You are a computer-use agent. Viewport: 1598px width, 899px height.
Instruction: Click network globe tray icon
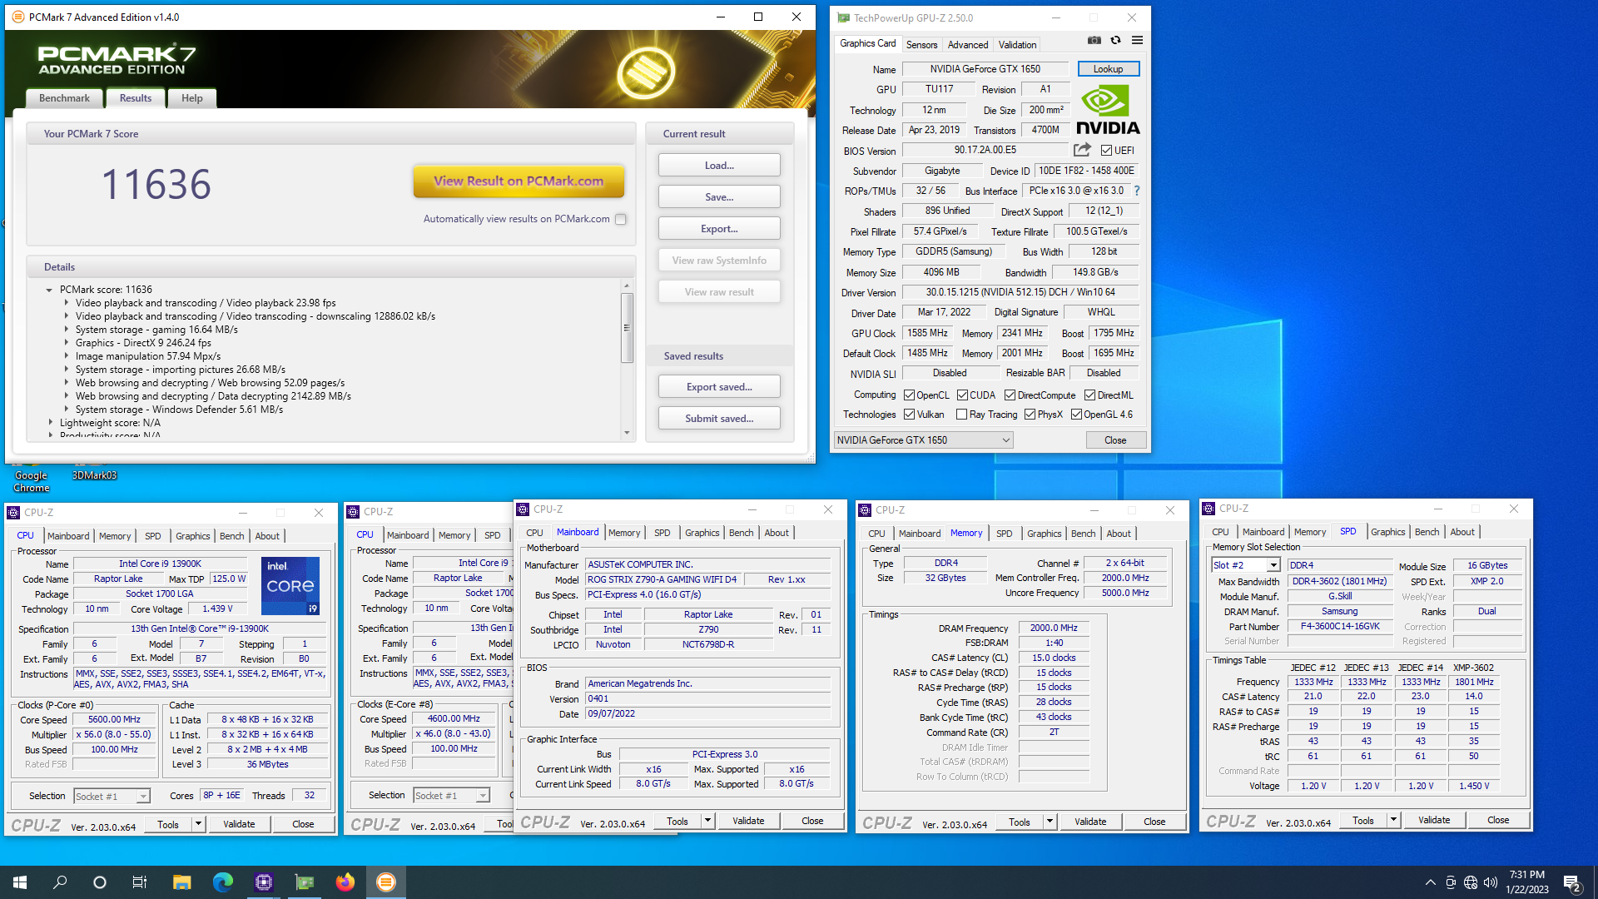coord(1471,882)
